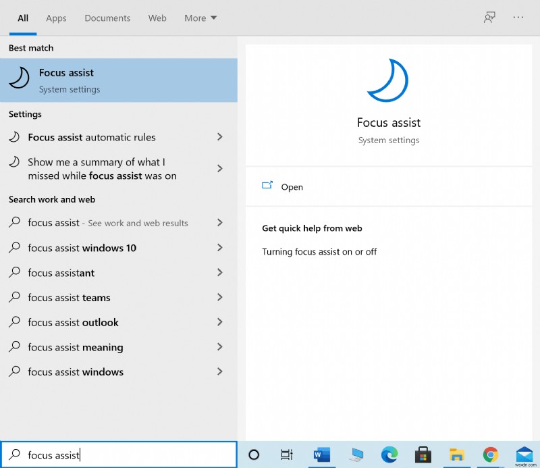This screenshot has width=540, height=468.
Task: Select the Focus assist best match result
Action: click(x=118, y=80)
